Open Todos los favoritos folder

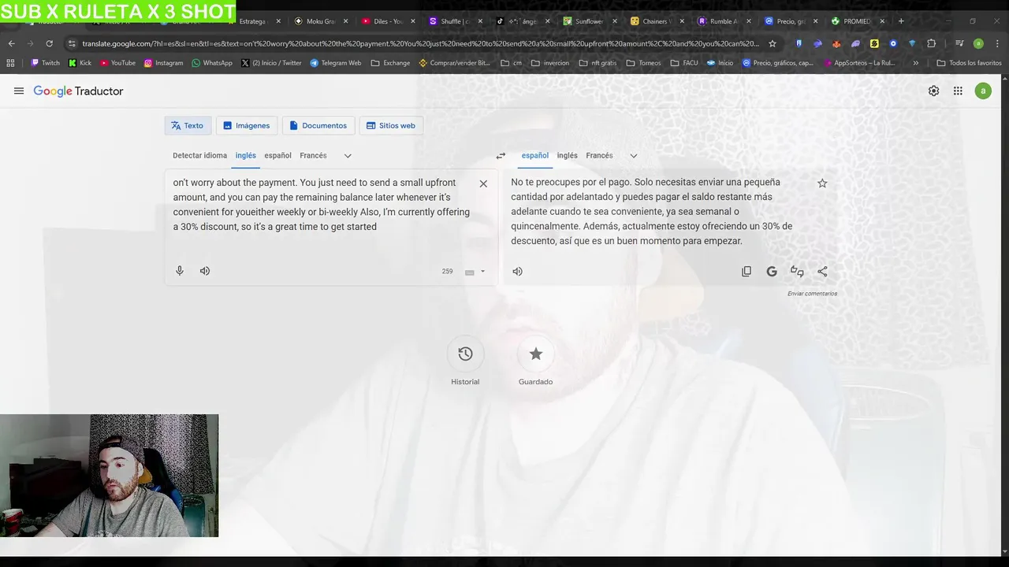point(969,63)
